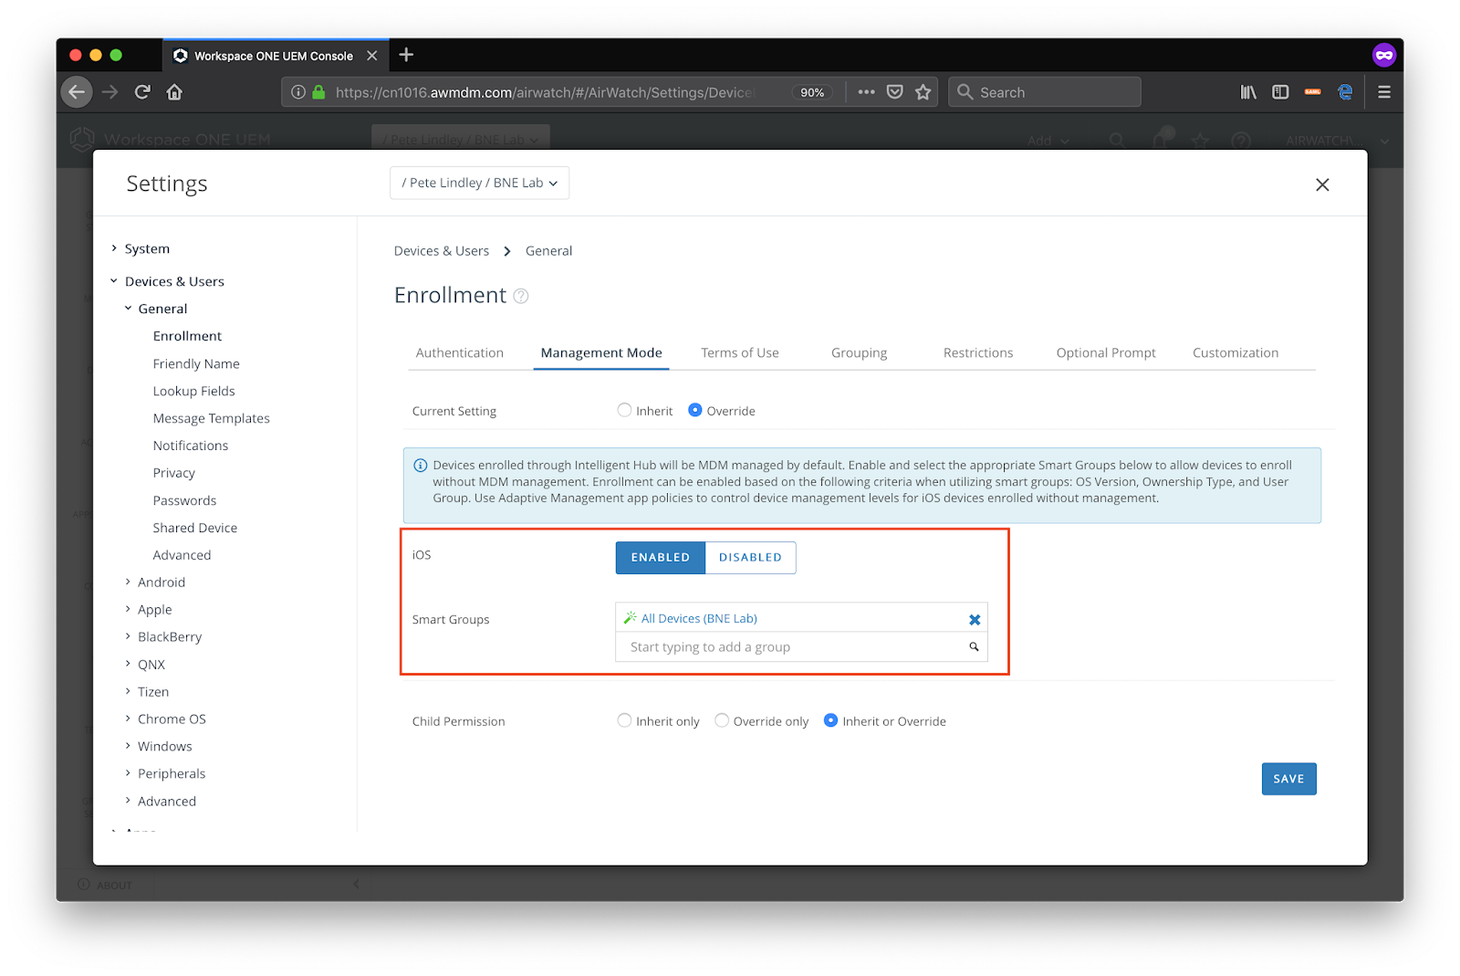Close the Settings dialog
The height and width of the screenshot is (976, 1460).
pos(1322,184)
